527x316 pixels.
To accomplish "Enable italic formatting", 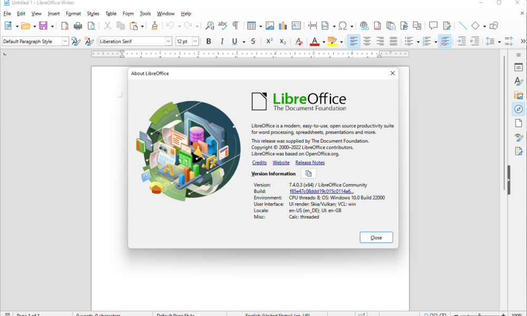I will point(221,41).
